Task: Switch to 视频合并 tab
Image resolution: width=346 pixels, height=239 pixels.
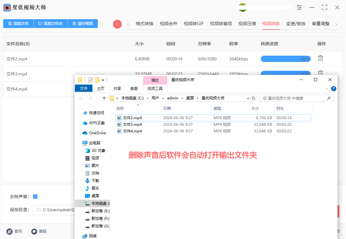Action: coord(168,24)
